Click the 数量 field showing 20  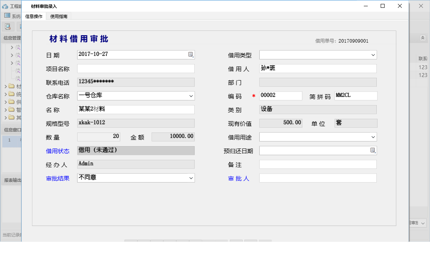[x=98, y=137]
